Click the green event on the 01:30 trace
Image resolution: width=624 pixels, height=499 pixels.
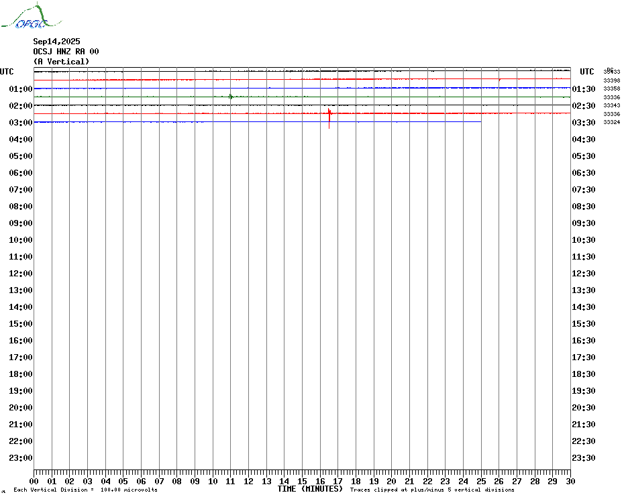pyautogui.click(x=230, y=97)
